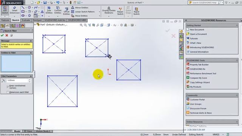Click the New document icon in title bar

tap(32, 3)
